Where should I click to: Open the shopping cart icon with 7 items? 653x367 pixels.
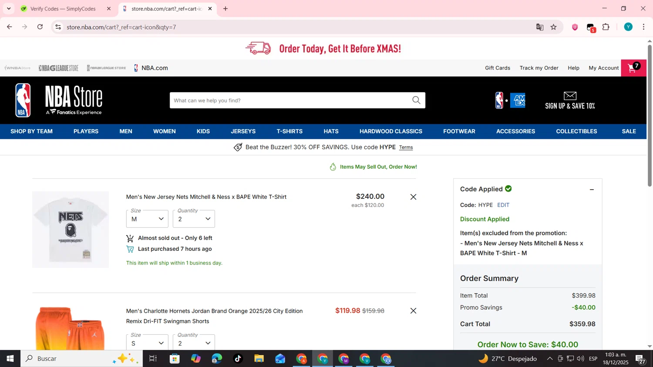[633, 68]
